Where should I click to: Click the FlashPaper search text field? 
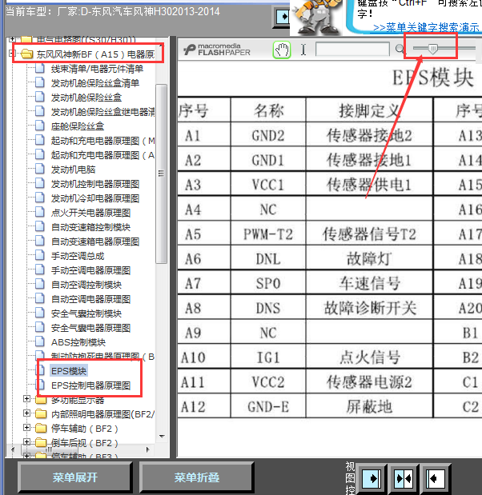tap(352, 50)
